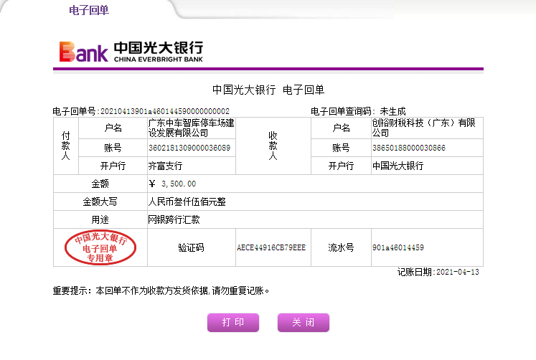Click the payer name 广东中车智库停车场建设发展有限公司

[191, 128]
